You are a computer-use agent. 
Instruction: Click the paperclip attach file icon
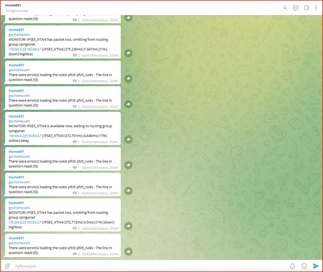click(x=7, y=266)
